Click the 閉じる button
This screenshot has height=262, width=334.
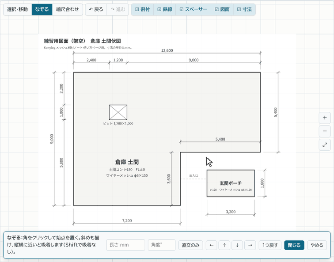[x=294, y=245]
